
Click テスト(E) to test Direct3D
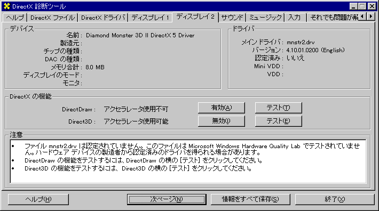pos(278,121)
